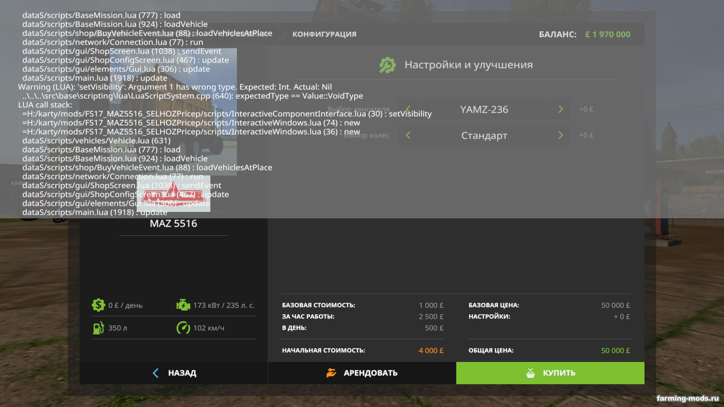
Task: Switch to previous wheel option
Action: click(x=408, y=136)
